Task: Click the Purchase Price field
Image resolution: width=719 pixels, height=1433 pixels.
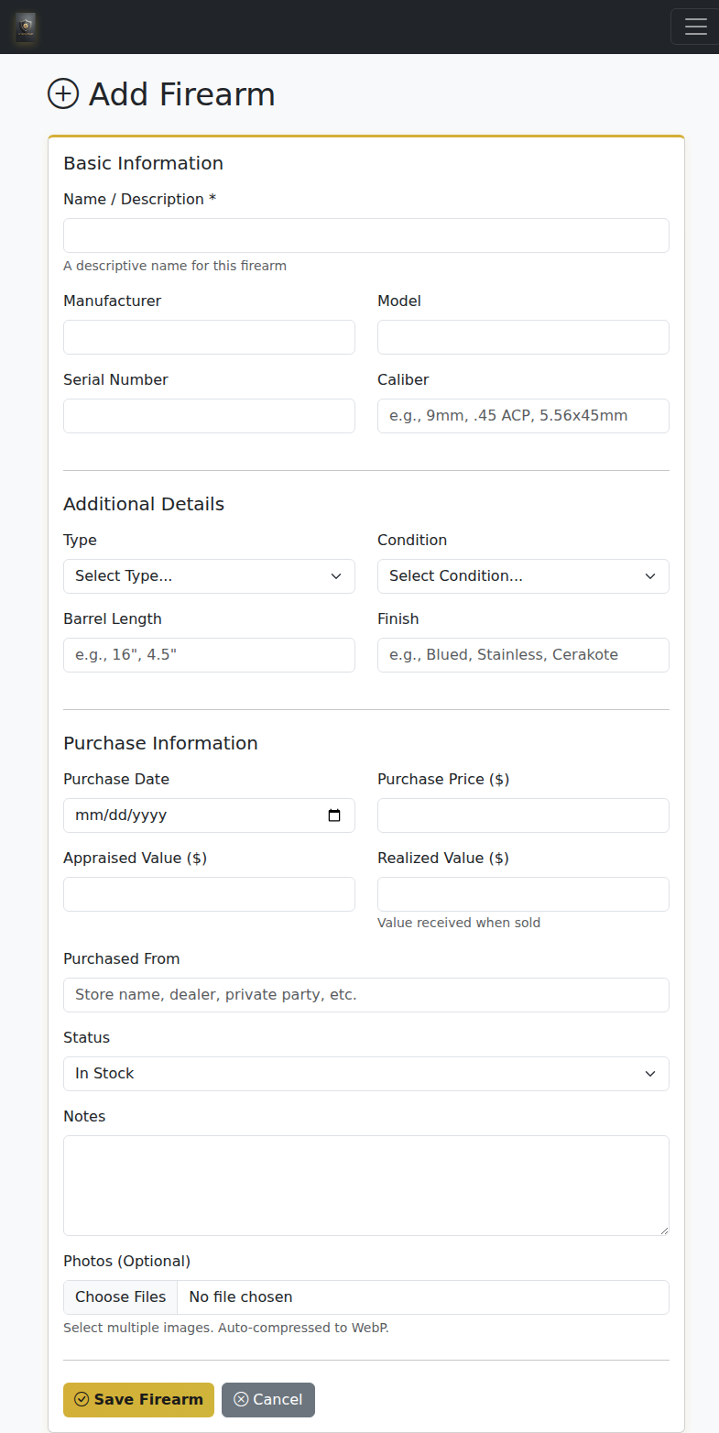Action: [522, 815]
